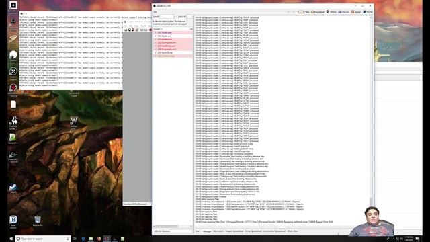The width and height of the screenshot is (430, 242).
Task: Open the Patreon toolbar button
Action: (357, 12)
